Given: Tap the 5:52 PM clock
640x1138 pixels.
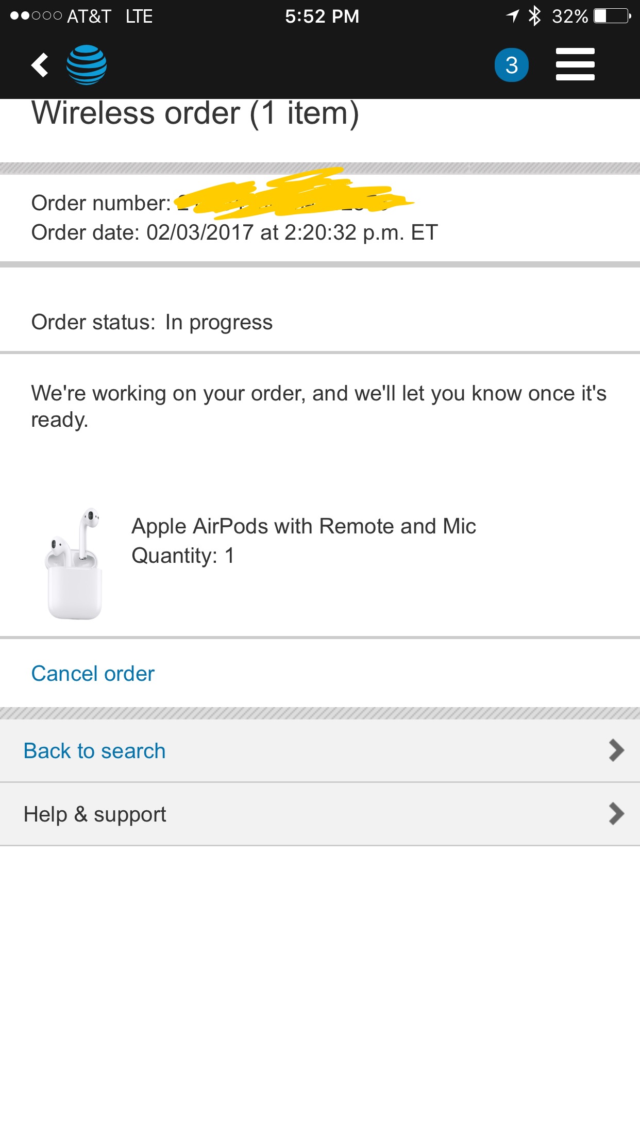Looking at the screenshot, I should pyautogui.click(x=322, y=16).
